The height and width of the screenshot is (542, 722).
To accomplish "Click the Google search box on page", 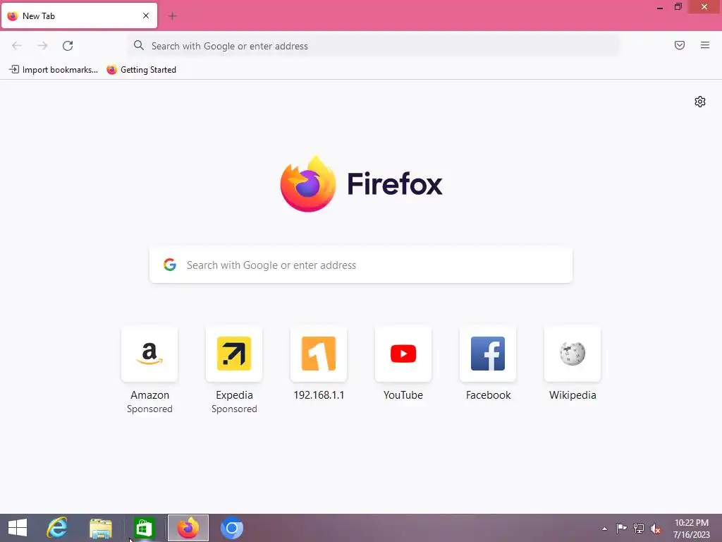I will [x=361, y=265].
